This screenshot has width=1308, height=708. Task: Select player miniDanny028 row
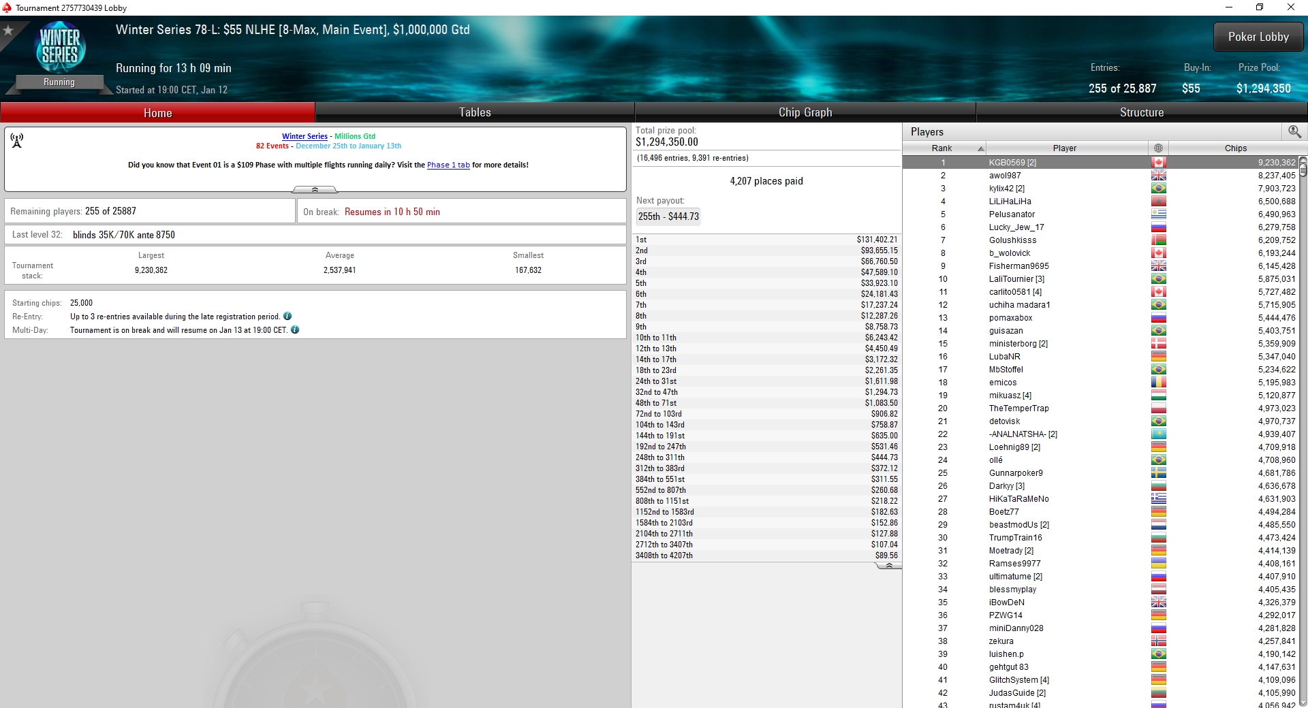[x=1100, y=628]
